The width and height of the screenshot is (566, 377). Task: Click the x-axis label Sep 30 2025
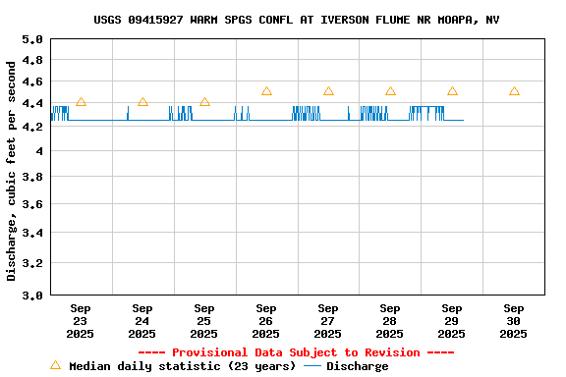click(x=513, y=321)
